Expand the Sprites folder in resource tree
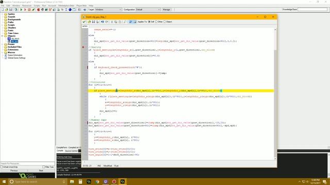Image resolution: width=330 pixels, height=185 pixels. coord(2,14)
